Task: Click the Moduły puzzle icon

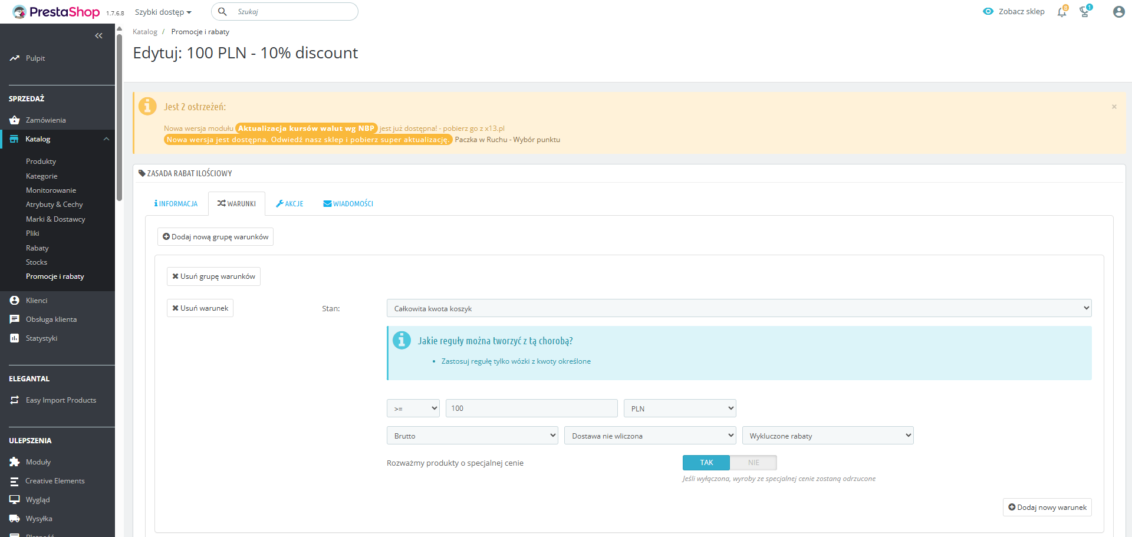Action: coord(15,462)
